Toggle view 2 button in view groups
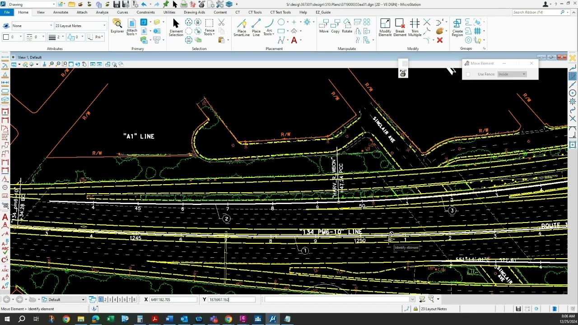The image size is (578, 325). click(105, 300)
